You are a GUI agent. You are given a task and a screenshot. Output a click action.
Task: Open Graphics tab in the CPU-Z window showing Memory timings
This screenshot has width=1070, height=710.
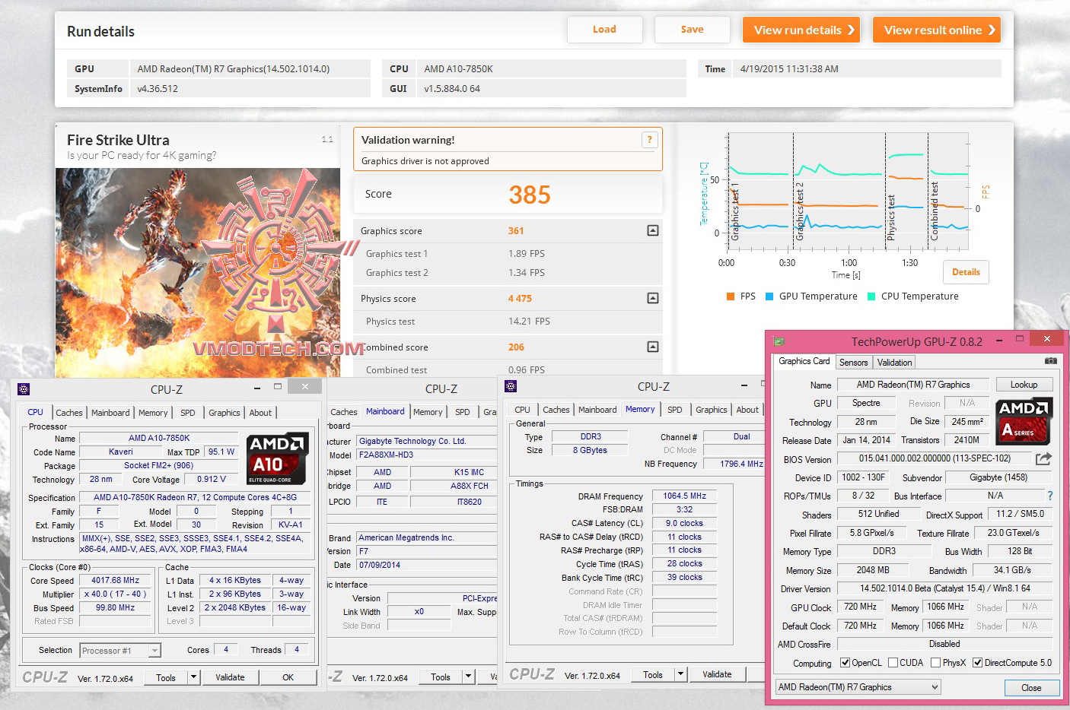tap(712, 410)
